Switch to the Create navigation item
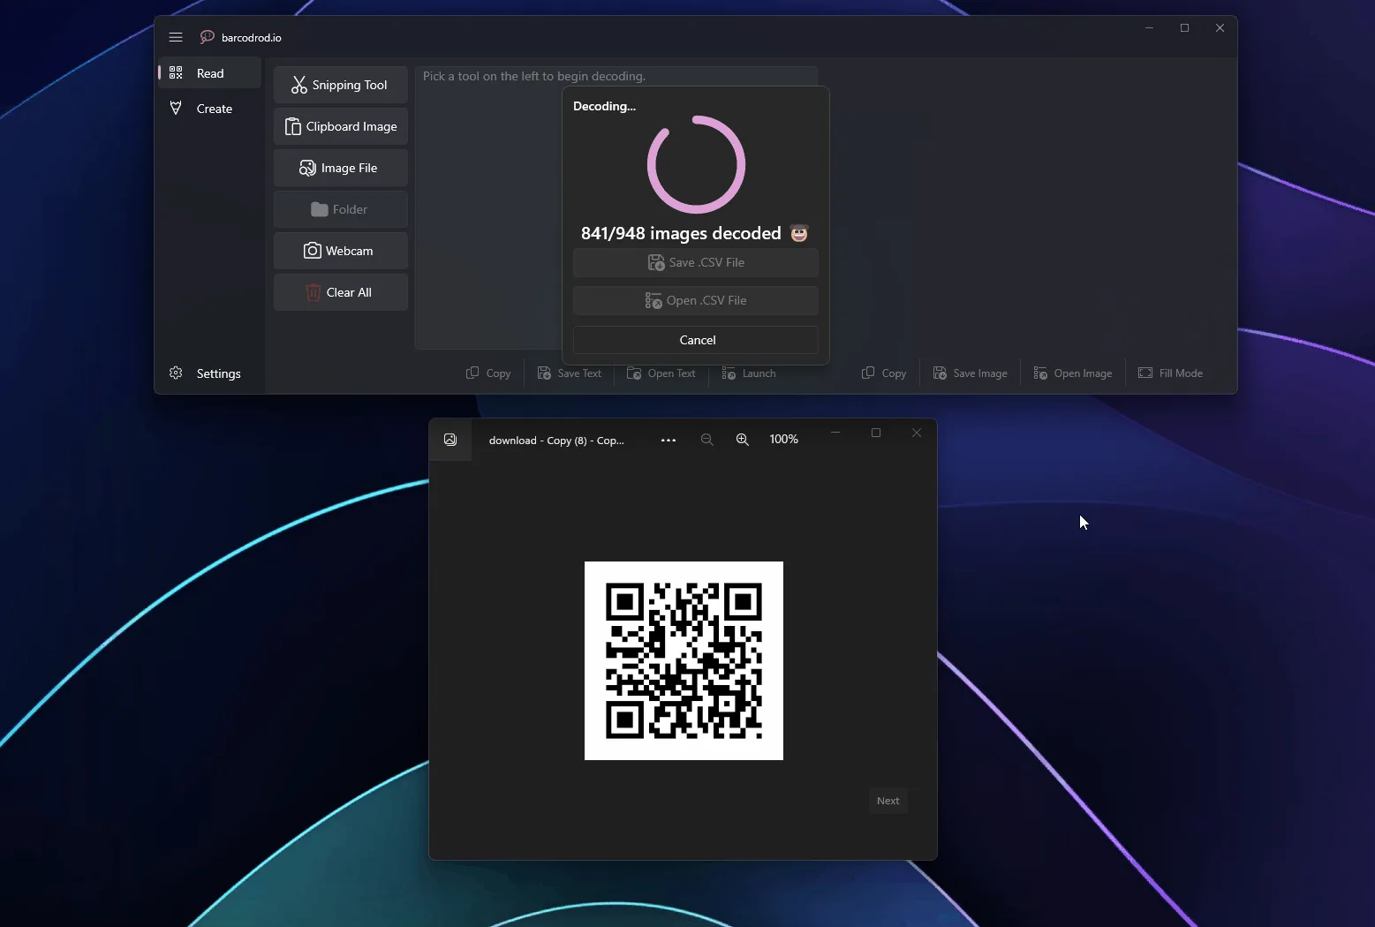The width and height of the screenshot is (1375, 927). [x=210, y=109]
